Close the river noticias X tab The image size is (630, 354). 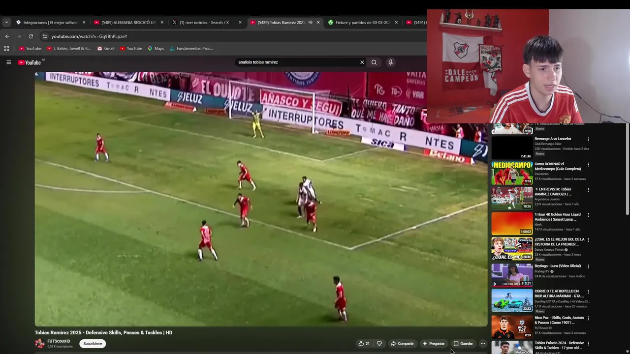tap(240, 22)
